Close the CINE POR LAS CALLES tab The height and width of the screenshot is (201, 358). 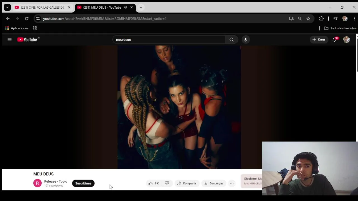69,8
